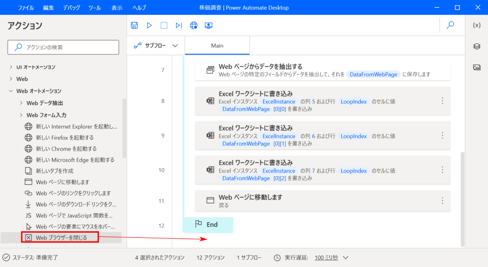Click the actions pane vertical scrollbar
The image size is (488, 267).
coord(124,128)
